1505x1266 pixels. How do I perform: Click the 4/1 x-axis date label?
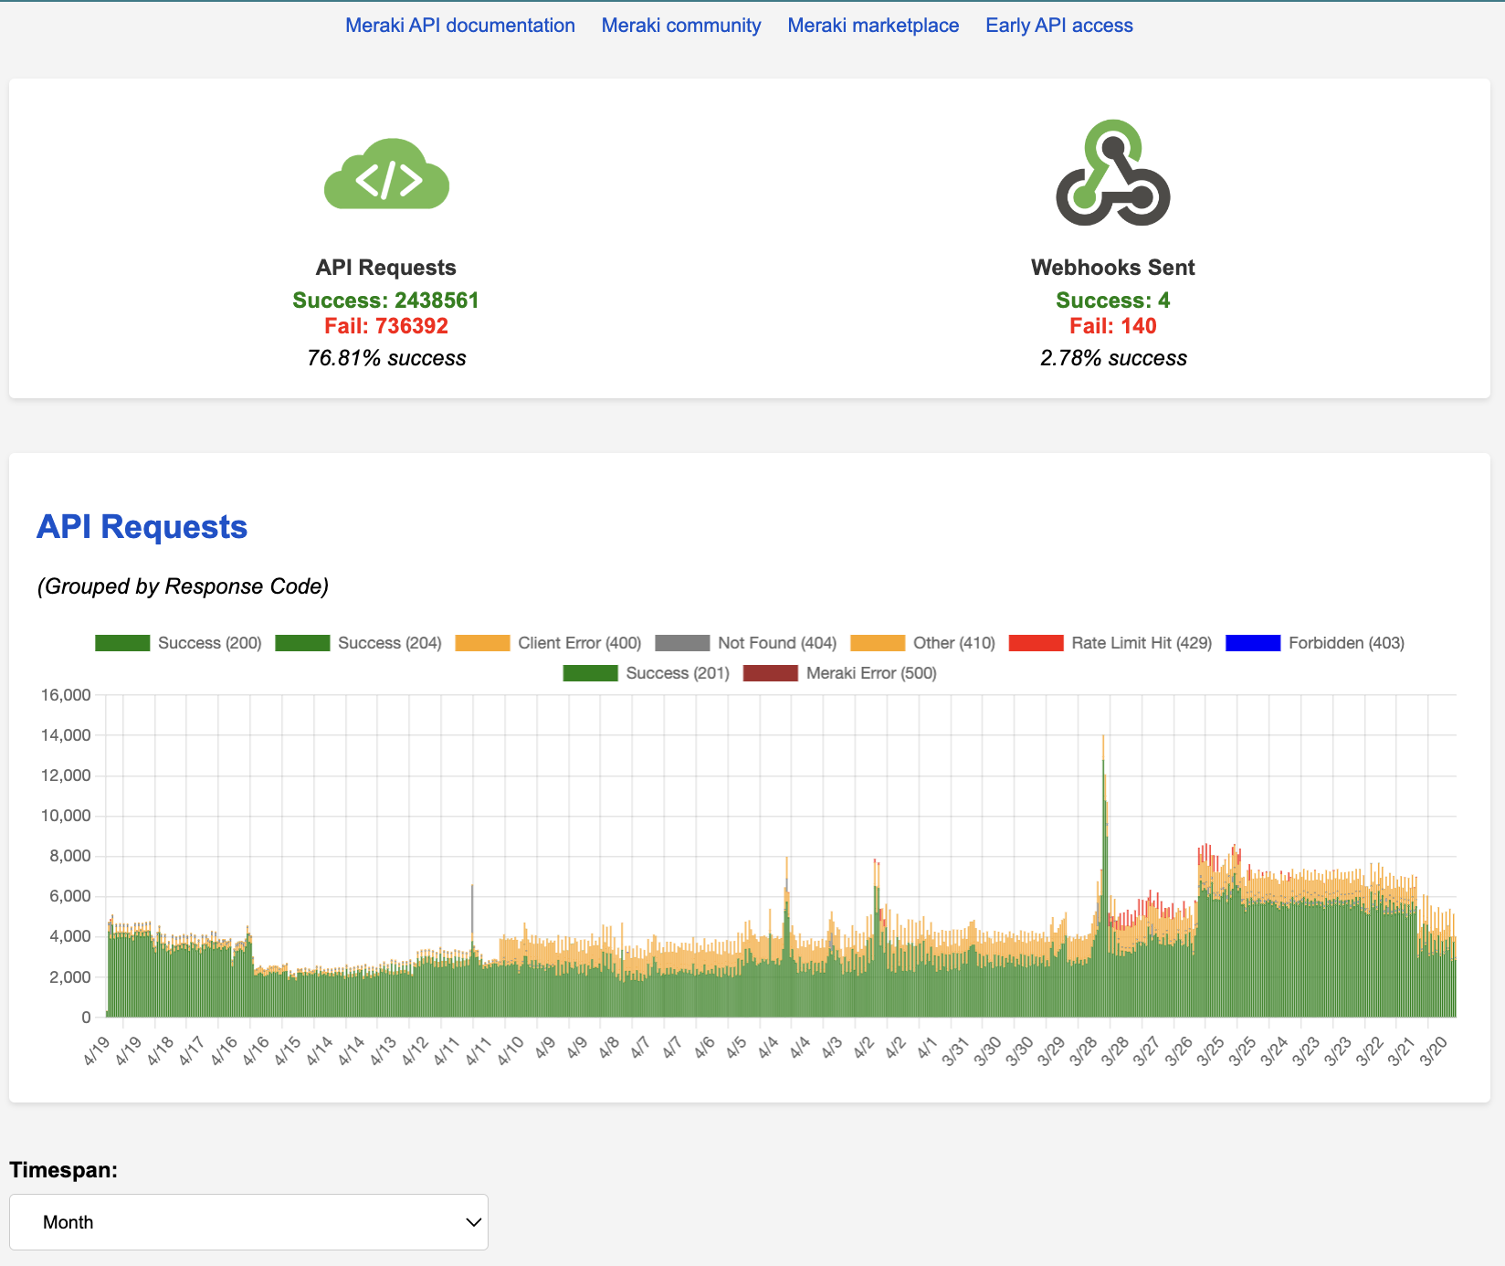coord(926,1048)
